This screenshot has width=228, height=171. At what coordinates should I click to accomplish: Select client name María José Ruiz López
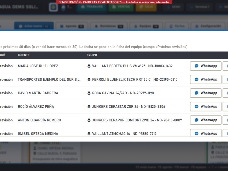[x=38, y=66]
